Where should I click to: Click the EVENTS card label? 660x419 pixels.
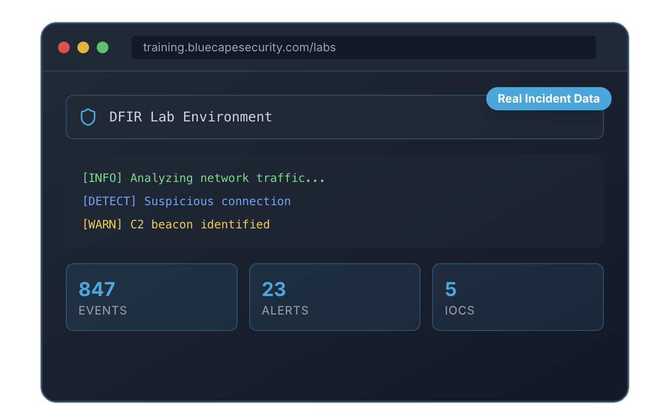click(103, 311)
